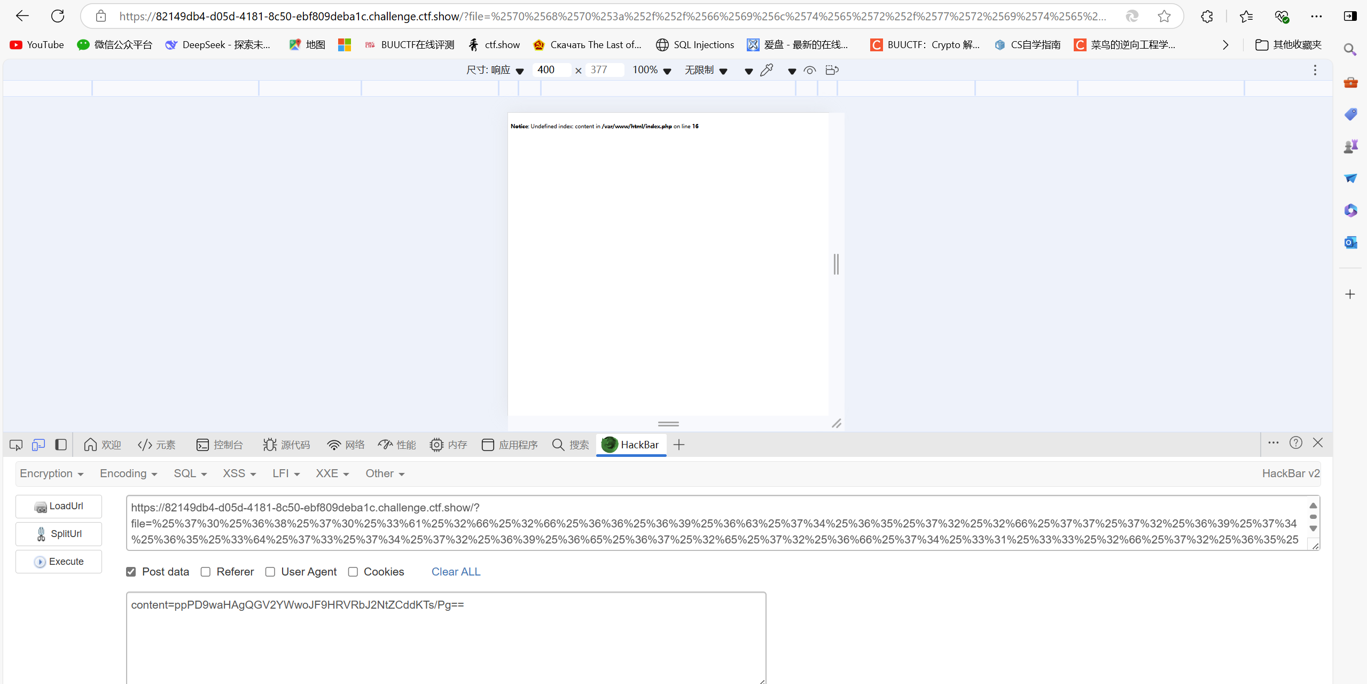Open the 100% zoom dropdown
Viewport: 1367px width, 684px height.
click(651, 70)
